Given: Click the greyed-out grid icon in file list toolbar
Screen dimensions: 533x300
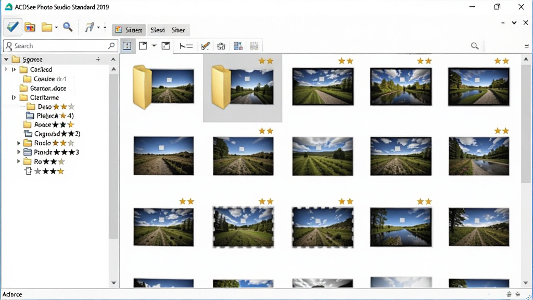Looking at the screenshot, I should 254,46.
